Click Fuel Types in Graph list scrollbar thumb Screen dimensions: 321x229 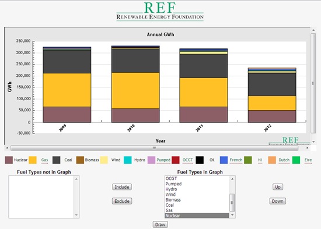[x=232, y=203]
